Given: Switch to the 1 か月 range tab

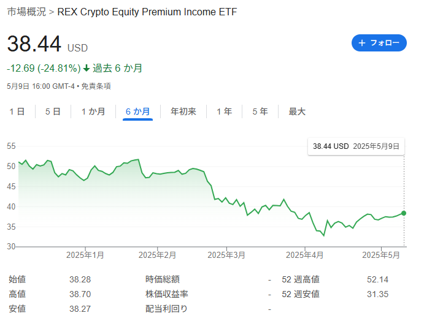Looking at the screenshot, I should (x=93, y=111).
